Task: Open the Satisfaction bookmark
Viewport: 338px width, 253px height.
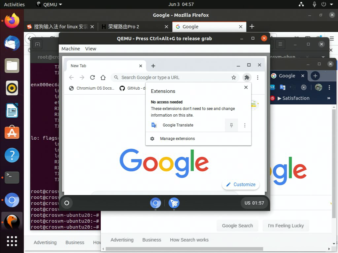Action: tap(290, 98)
